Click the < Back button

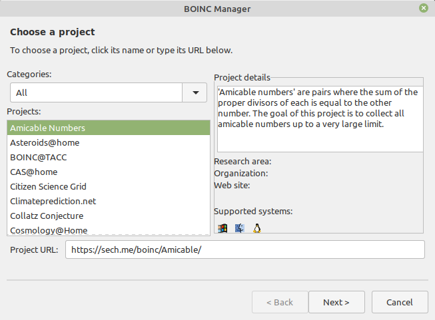pos(280,302)
